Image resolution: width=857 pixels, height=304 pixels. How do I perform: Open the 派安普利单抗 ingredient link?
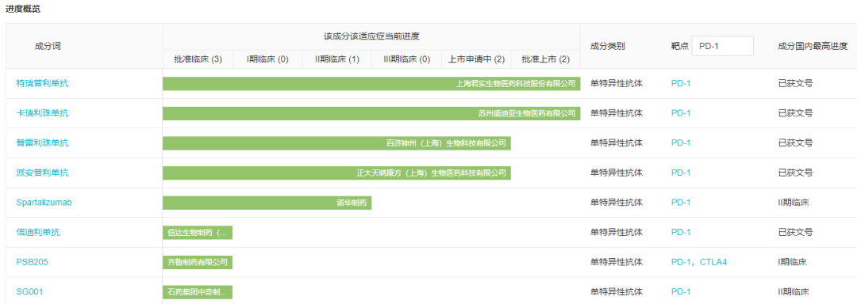click(x=43, y=173)
